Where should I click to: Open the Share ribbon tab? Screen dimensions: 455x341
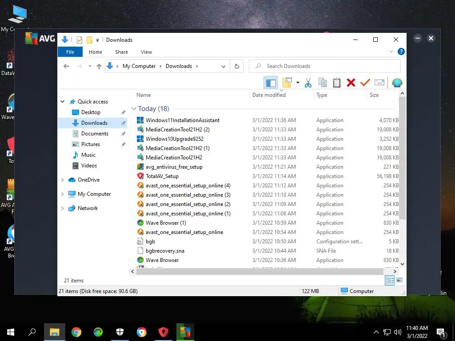(121, 52)
